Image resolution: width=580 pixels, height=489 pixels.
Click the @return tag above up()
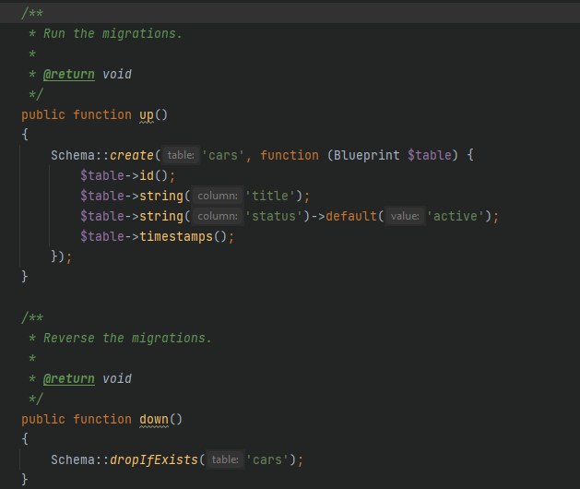pos(68,74)
